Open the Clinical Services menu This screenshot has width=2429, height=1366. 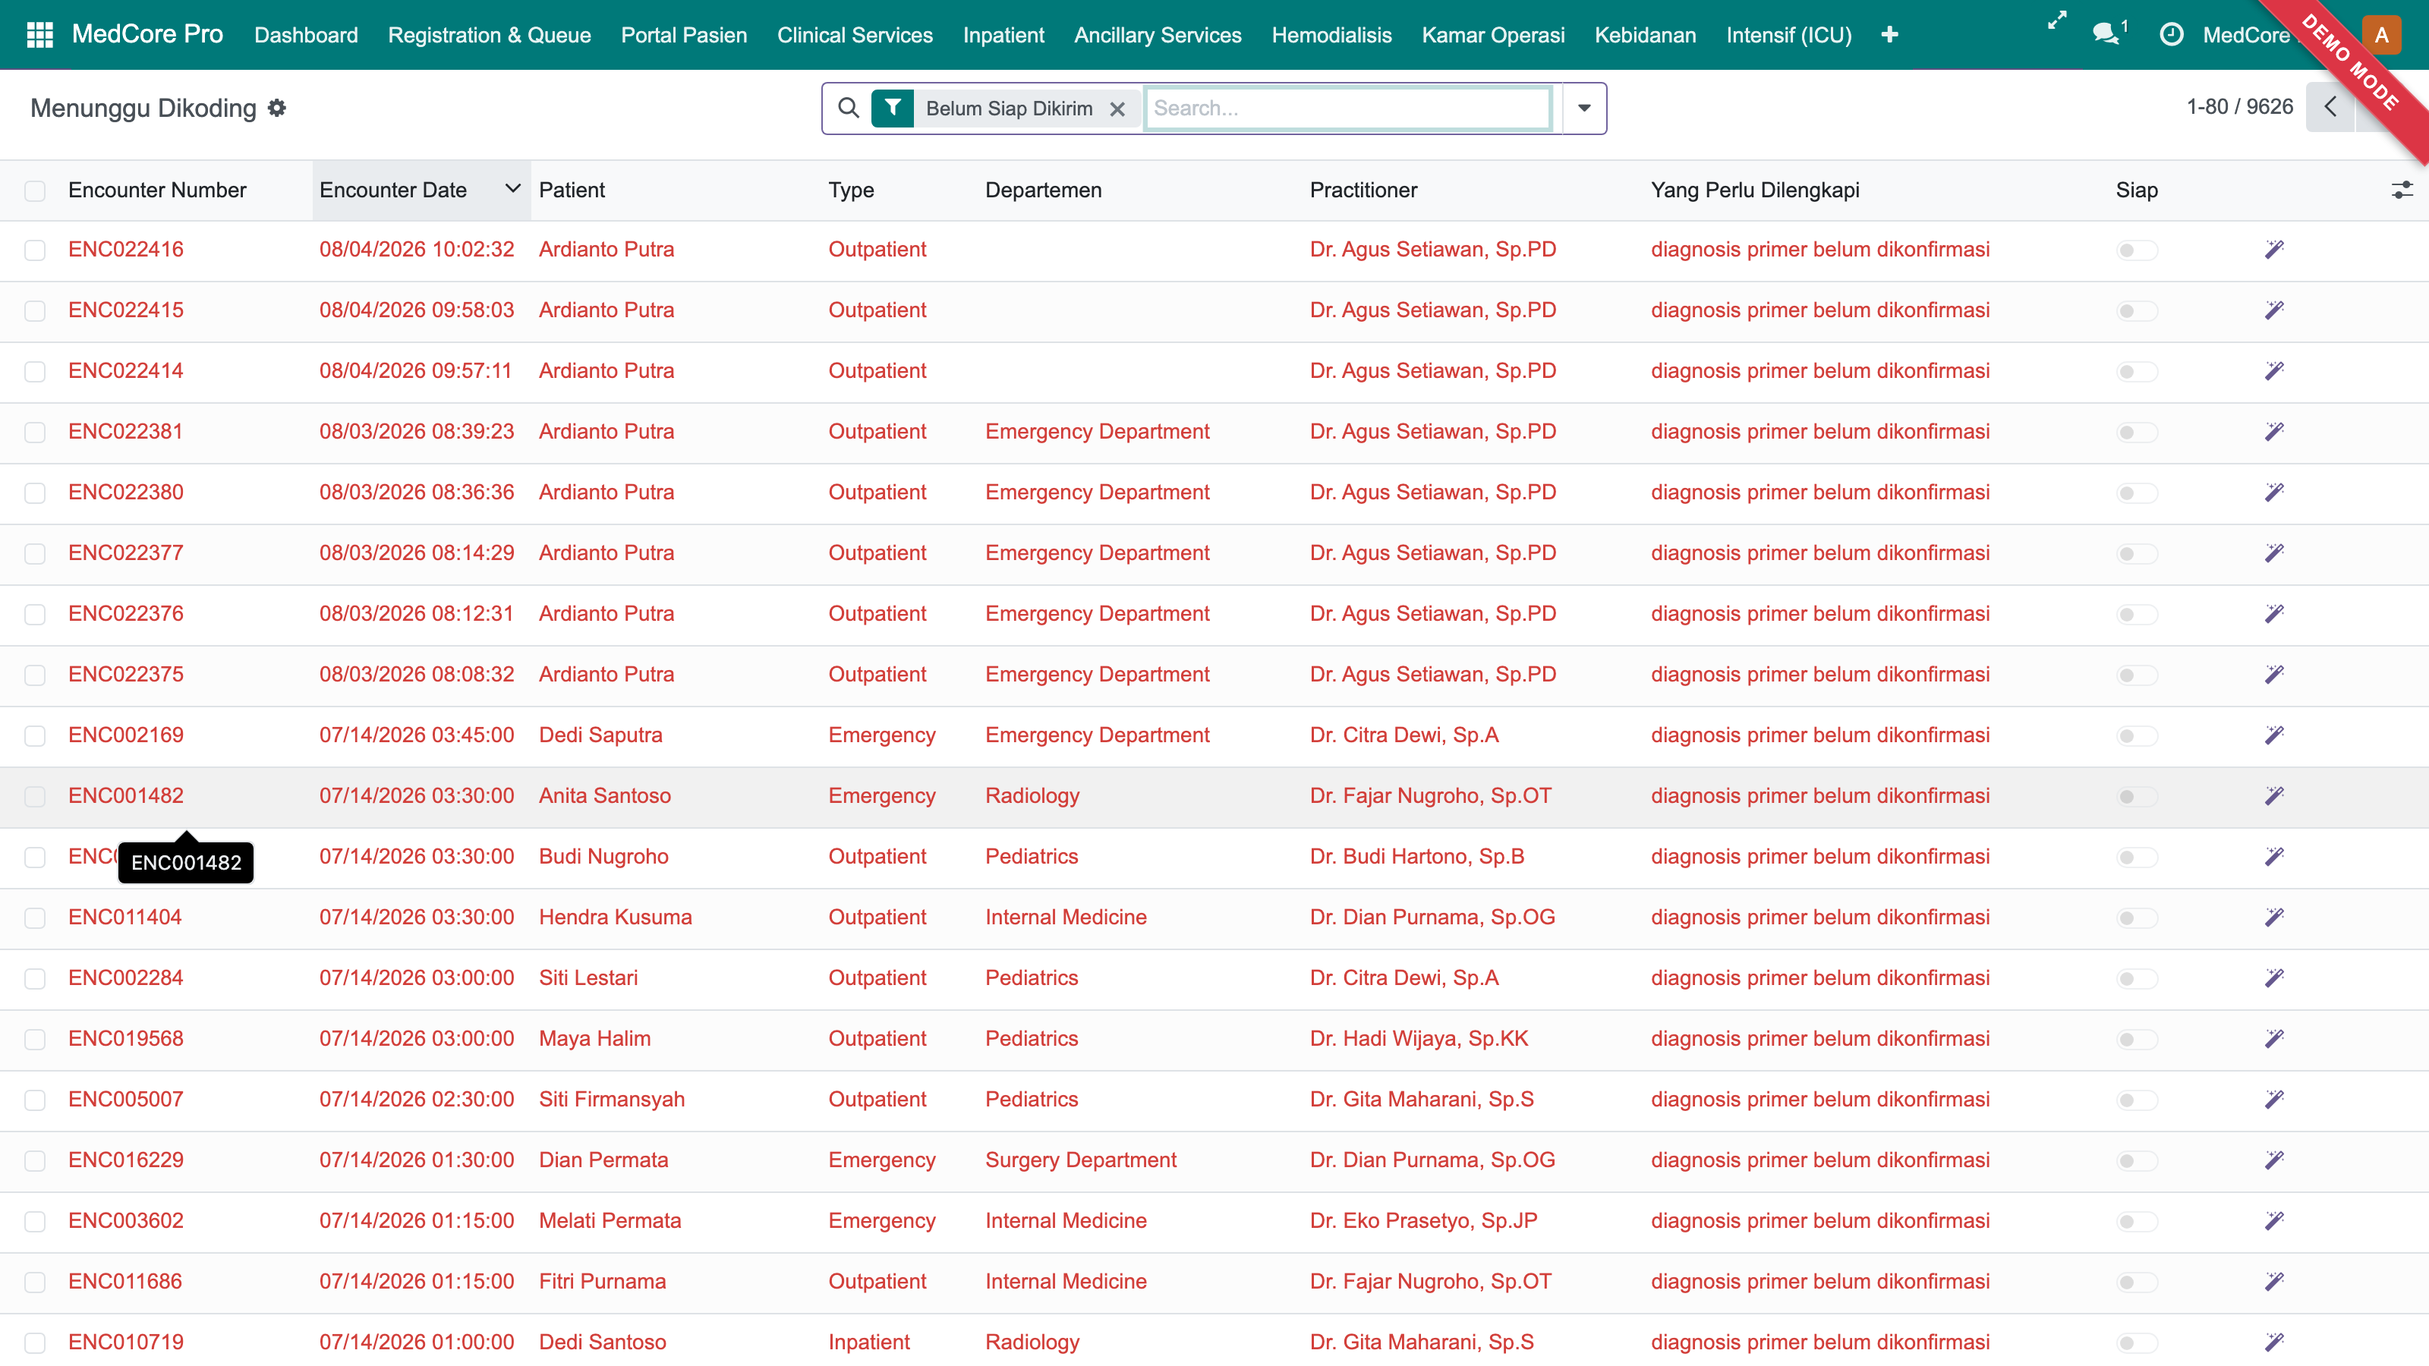(854, 35)
